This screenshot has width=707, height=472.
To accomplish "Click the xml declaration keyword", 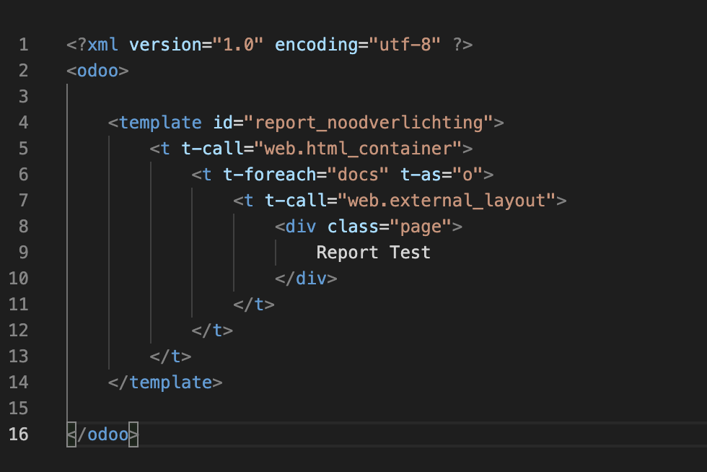I will tap(102, 45).
